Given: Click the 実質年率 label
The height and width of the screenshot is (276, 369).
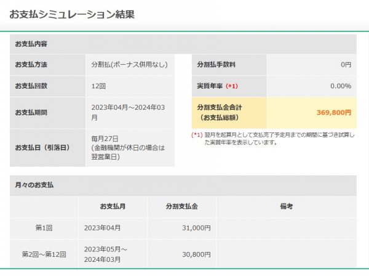Looking at the screenshot, I should (x=210, y=86).
